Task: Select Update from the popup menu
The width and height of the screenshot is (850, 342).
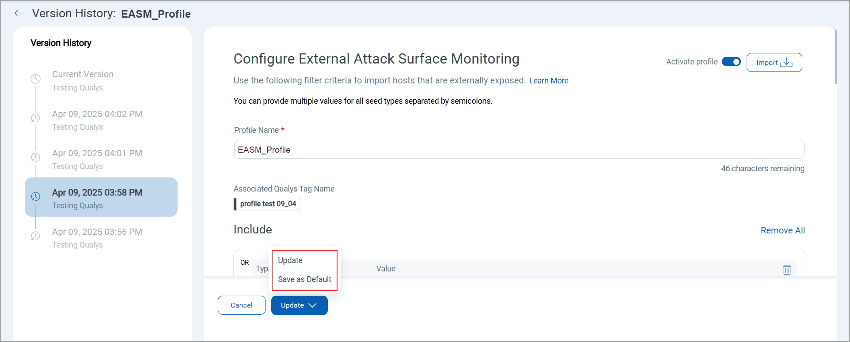Action: [290, 260]
